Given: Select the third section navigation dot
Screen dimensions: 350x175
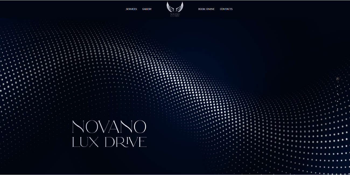Looking at the screenshot, I should 338,94.
